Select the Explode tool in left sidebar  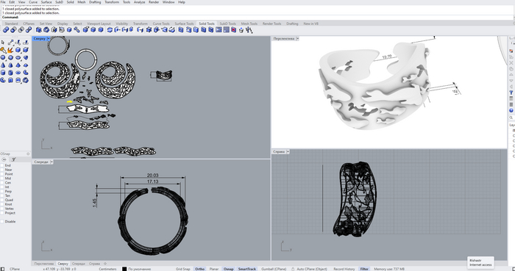pos(10,50)
